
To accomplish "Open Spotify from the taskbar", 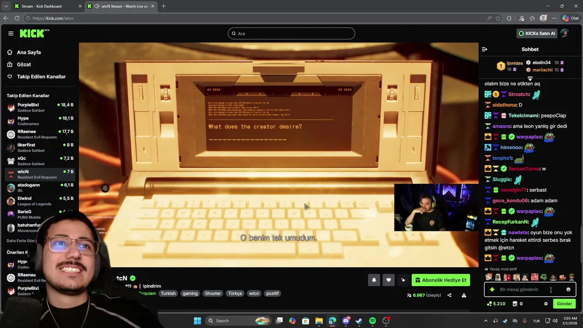I will [373, 321].
